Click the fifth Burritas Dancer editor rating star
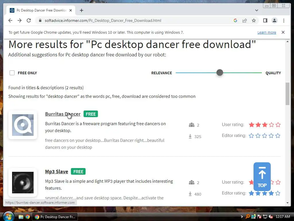 pos(278,136)
